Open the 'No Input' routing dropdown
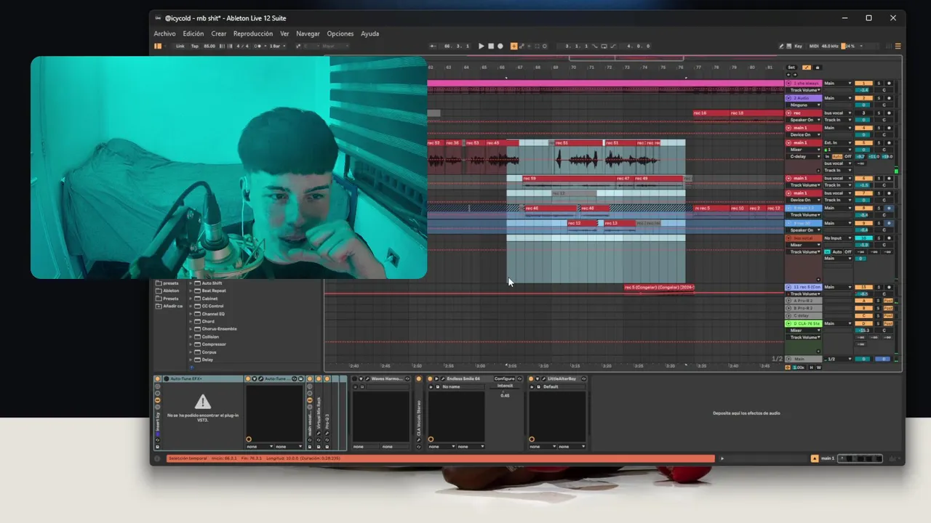The width and height of the screenshot is (931, 523). tap(837, 238)
